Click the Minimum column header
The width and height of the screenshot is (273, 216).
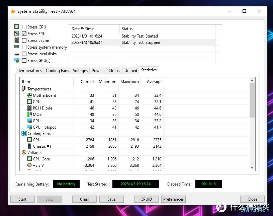pos(107,82)
